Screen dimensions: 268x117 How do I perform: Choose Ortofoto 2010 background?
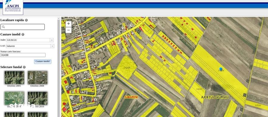point(38,98)
